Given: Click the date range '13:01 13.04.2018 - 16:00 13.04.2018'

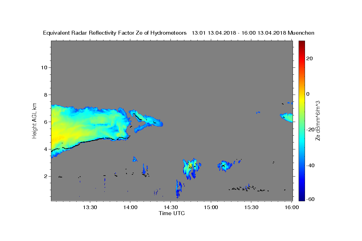Looking at the screenshot, I should pos(239,33).
